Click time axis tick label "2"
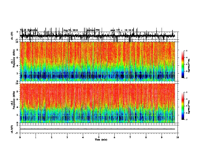Viewport: 200px width, 154px height. pyautogui.click(x=52, y=137)
